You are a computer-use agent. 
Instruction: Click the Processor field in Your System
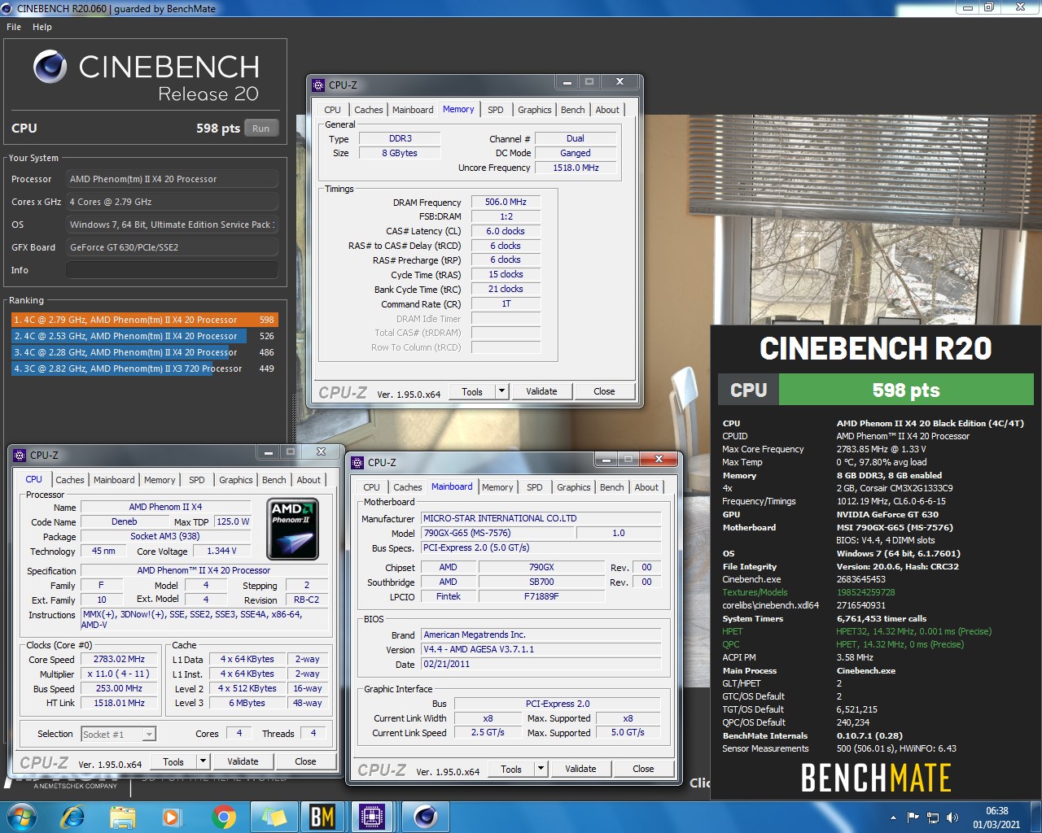click(172, 179)
